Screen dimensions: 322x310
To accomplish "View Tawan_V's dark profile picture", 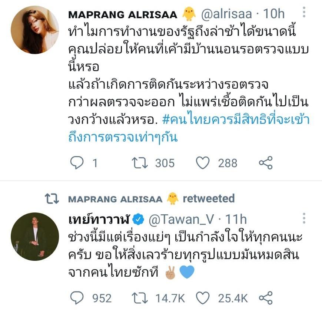I will click(34, 237).
